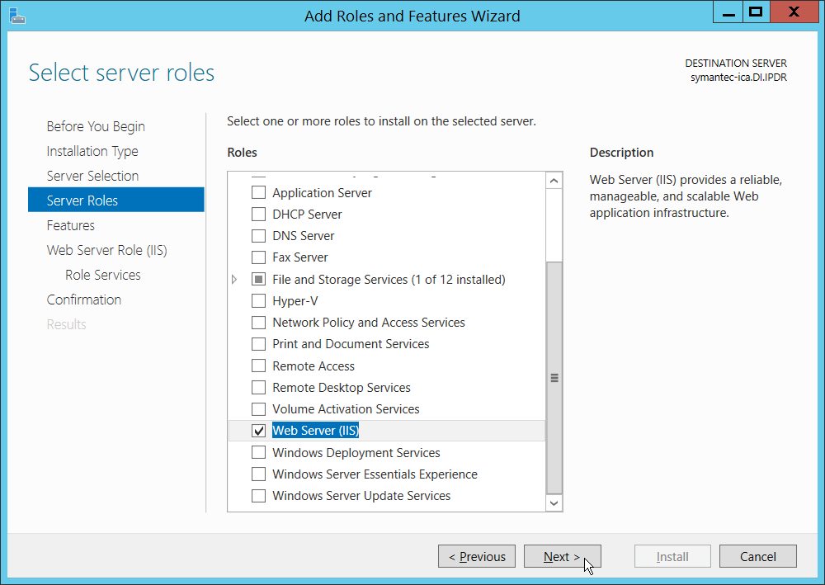Viewport: 825px width, 585px height.
Task: Enable the Hyper-V role checkbox
Action: pyautogui.click(x=259, y=301)
